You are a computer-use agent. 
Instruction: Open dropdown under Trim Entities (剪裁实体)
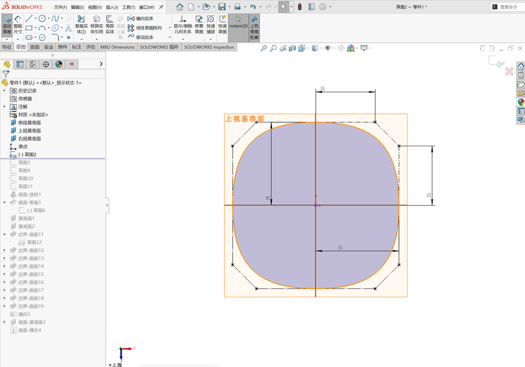[82, 39]
